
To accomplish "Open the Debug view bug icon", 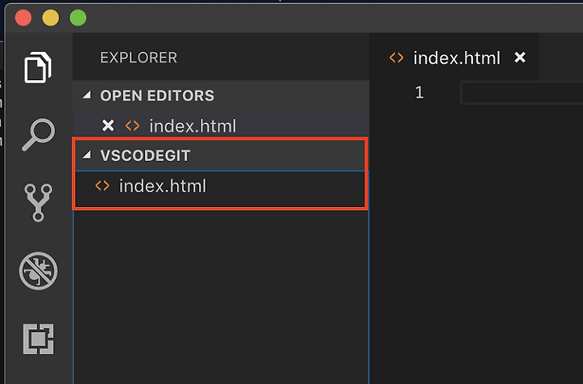I will click(38, 271).
